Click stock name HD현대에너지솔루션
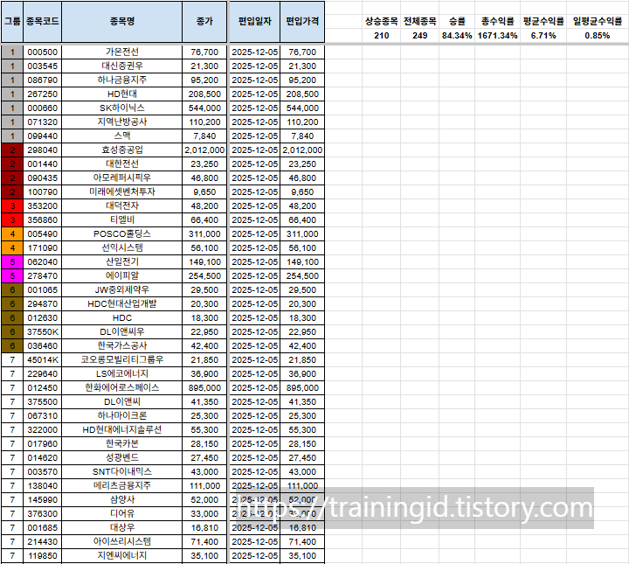Screen dimensions: 629x564 click(x=122, y=430)
